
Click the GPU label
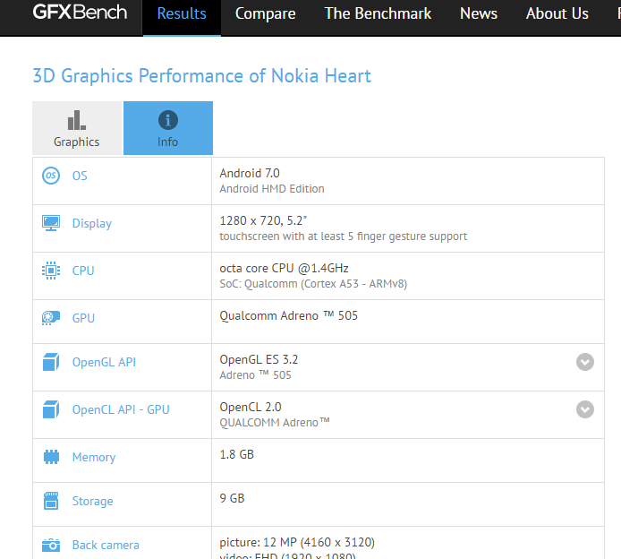(x=83, y=318)
